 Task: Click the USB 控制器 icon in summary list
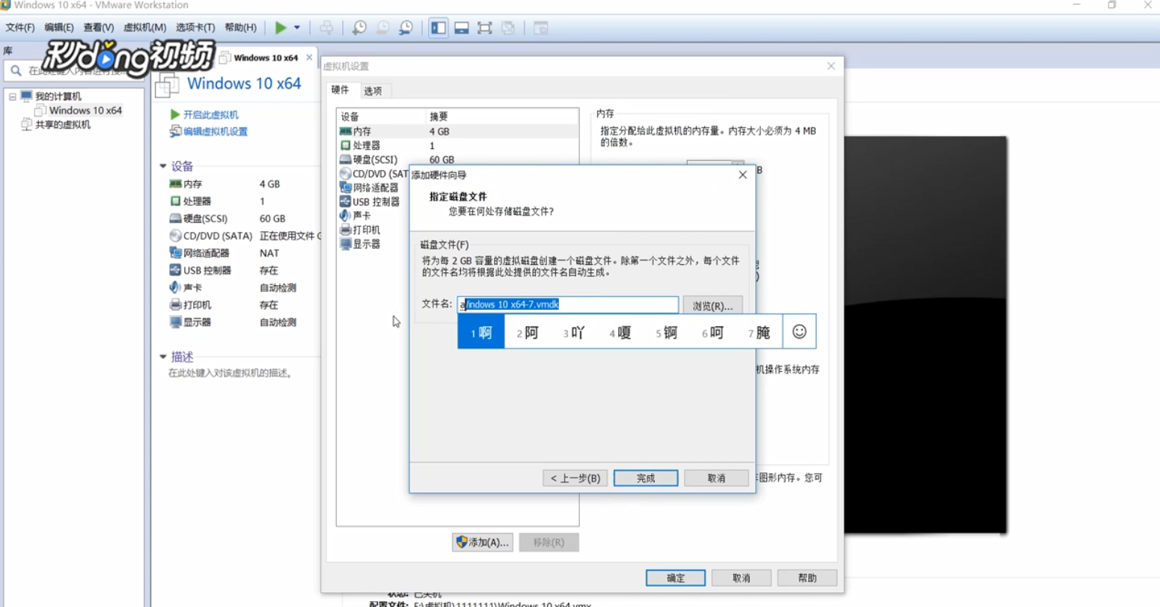175,270
